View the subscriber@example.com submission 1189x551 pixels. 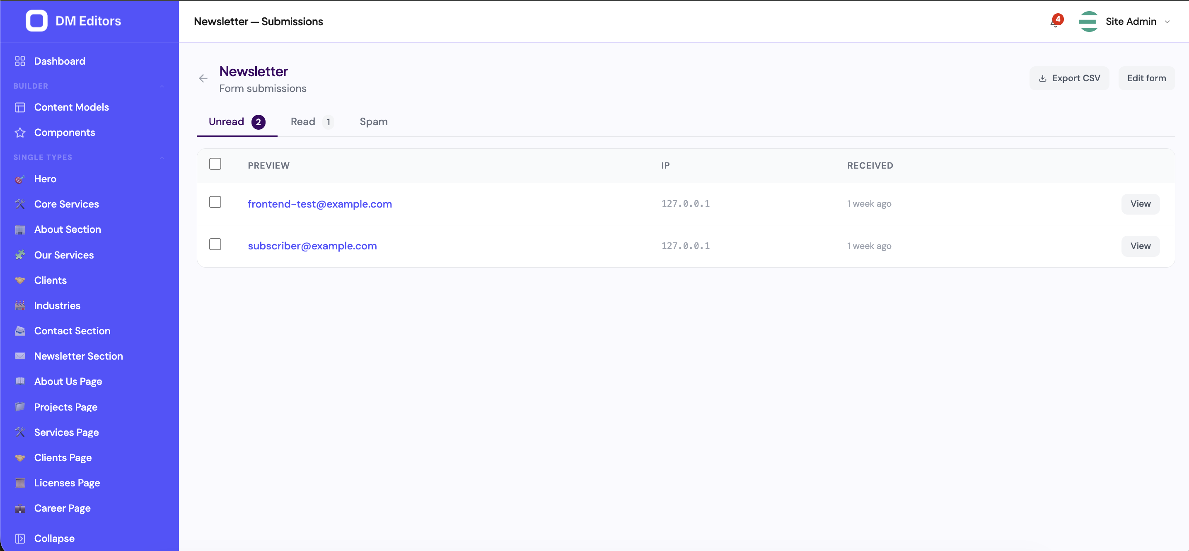click(x=1140, y=246)
